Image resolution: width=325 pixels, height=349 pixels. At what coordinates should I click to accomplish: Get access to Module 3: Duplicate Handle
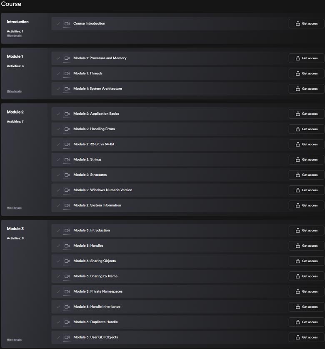point(307,322)
